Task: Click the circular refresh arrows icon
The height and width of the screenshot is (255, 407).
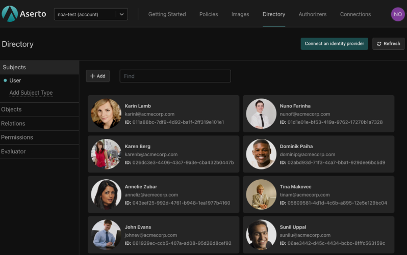Action: 379,44
